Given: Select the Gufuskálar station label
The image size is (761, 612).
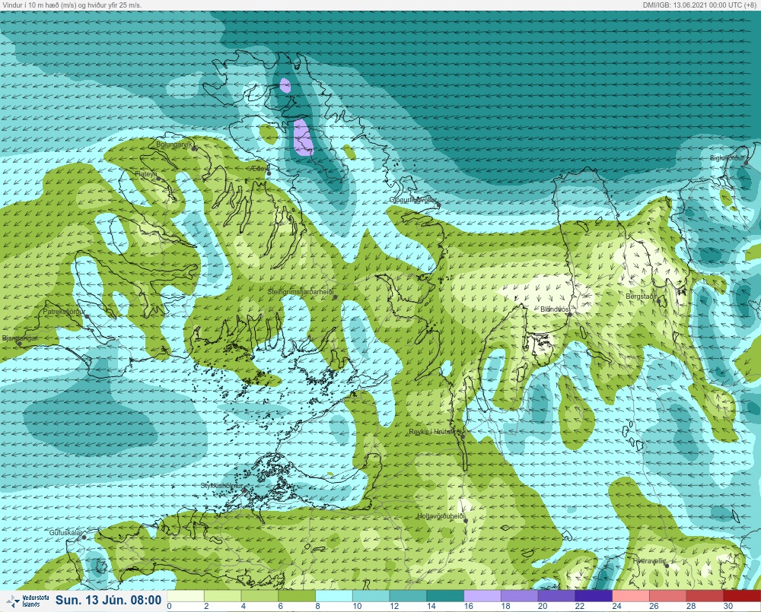Looking at the screenshot, I should point(65,532).
